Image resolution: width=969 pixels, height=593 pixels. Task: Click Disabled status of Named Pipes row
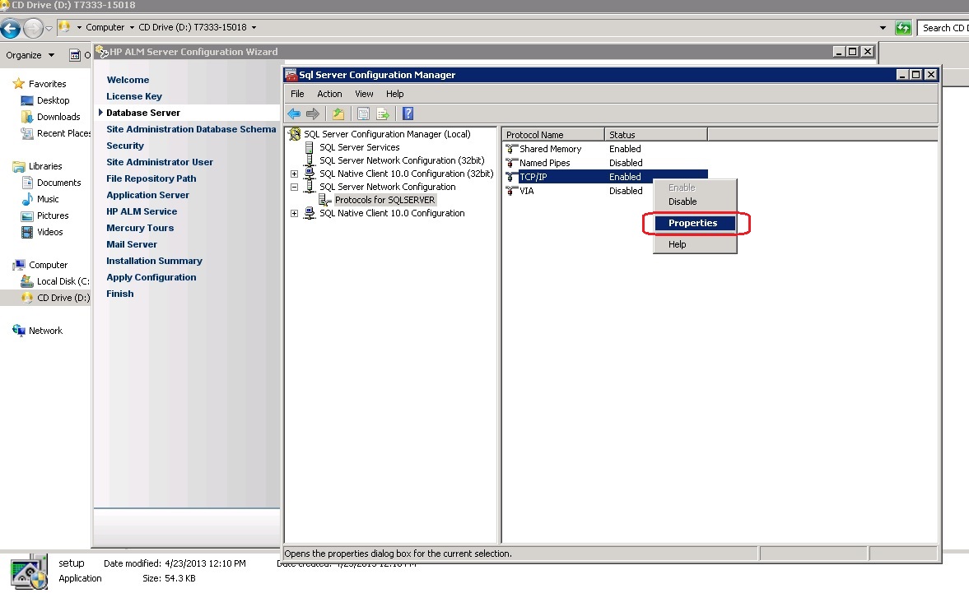pos(626,163)
